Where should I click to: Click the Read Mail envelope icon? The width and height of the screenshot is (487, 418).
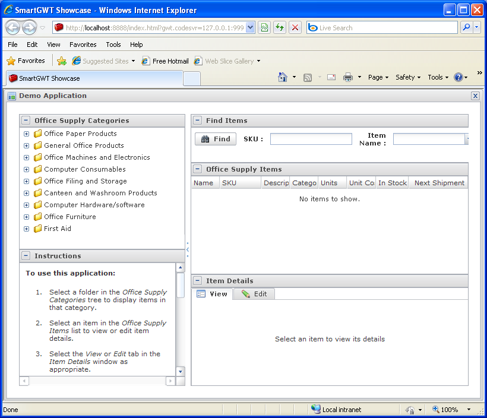tap(331, 77)
